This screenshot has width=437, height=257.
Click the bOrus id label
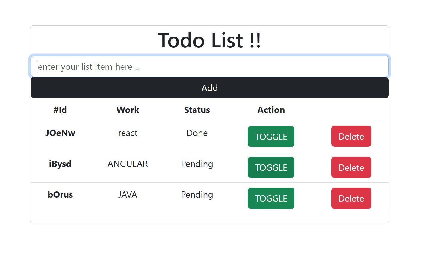(60, 194)
